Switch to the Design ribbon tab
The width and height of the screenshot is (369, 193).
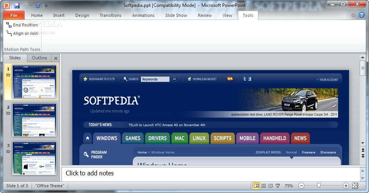click(x=82, y=15)
